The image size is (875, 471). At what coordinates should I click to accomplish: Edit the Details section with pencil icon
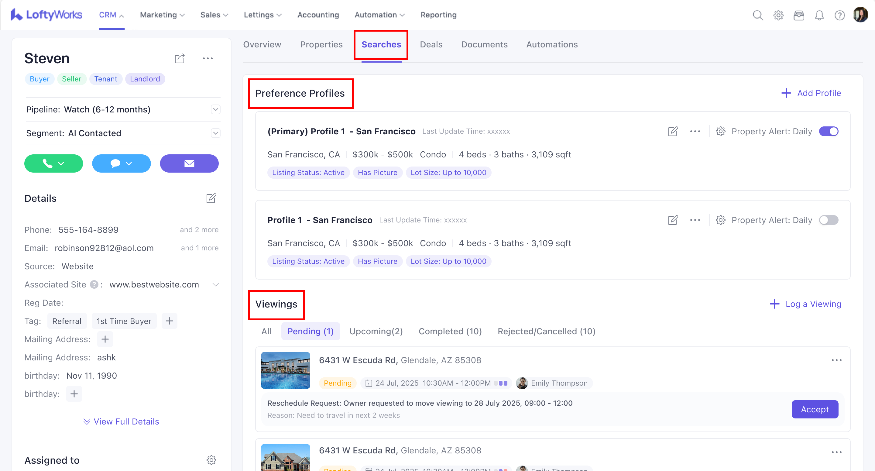(x=211, y=198)
